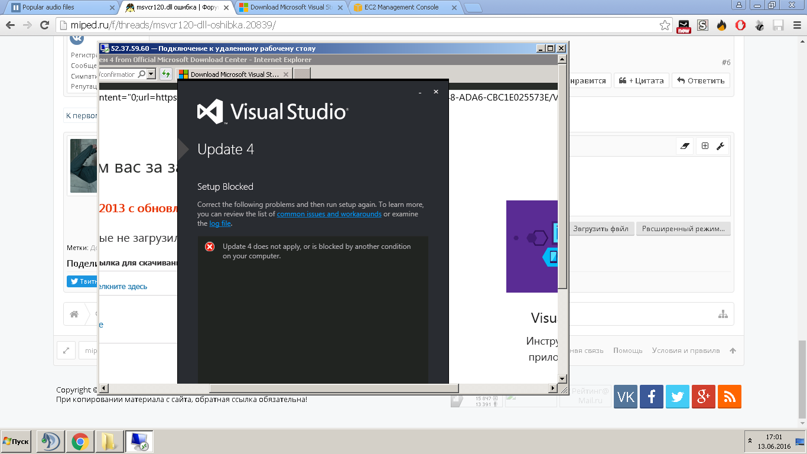The image size is (807, 454).
Task: Click the IE address bar search magnifier
Action: click(141, 74)
